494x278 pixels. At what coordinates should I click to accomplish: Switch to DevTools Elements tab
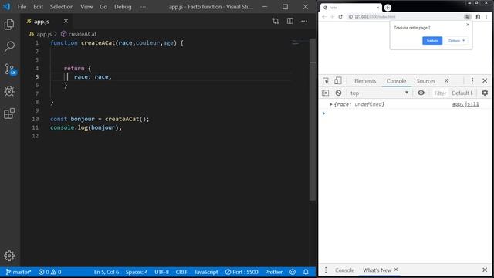tap(365, 80)
